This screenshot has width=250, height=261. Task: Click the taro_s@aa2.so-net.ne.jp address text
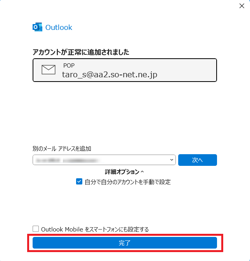[x=109, y=75]
